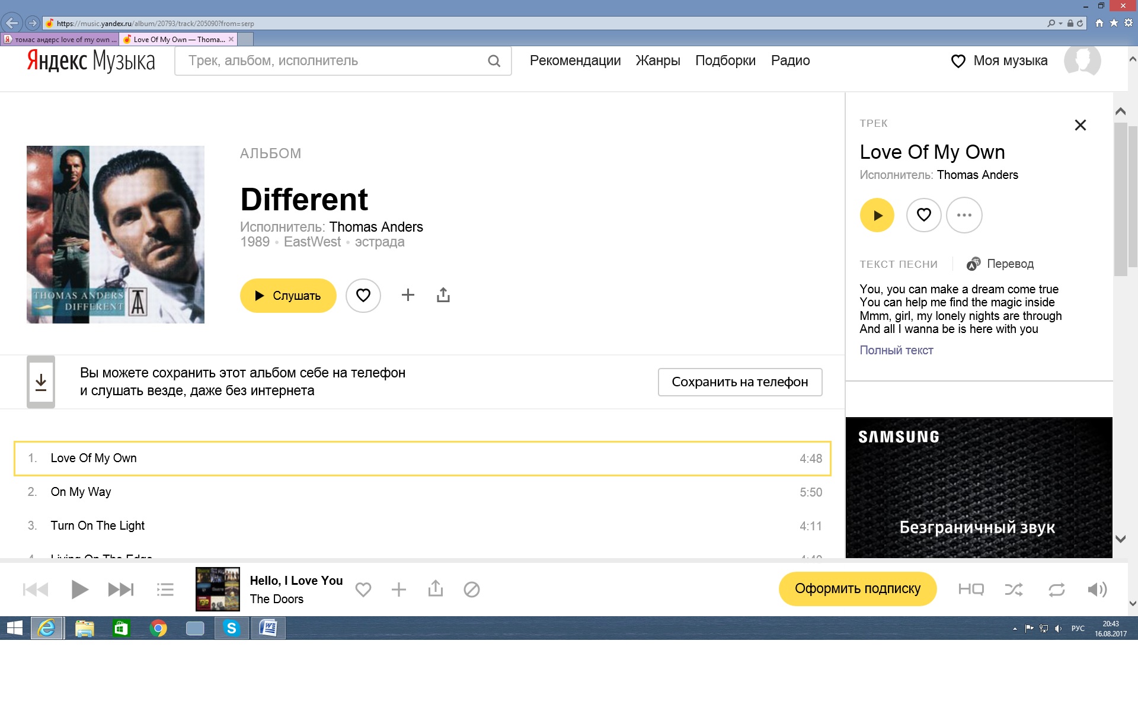The image size is (1138, 711).
Task: Open the volume speaker control
Action: (1097, 590)
